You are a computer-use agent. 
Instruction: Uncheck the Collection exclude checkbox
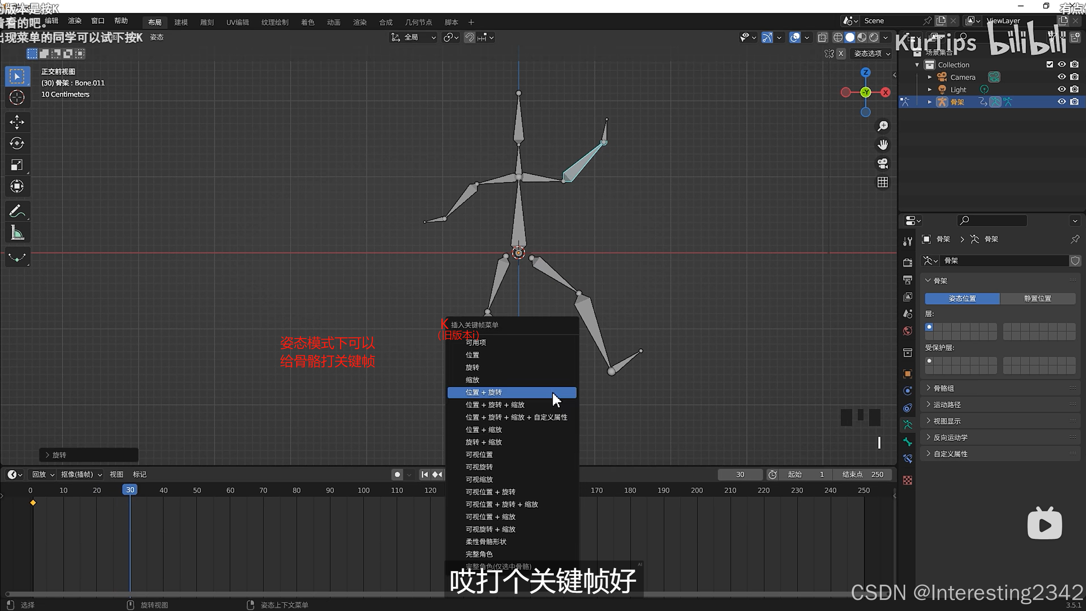[1050, 64]
